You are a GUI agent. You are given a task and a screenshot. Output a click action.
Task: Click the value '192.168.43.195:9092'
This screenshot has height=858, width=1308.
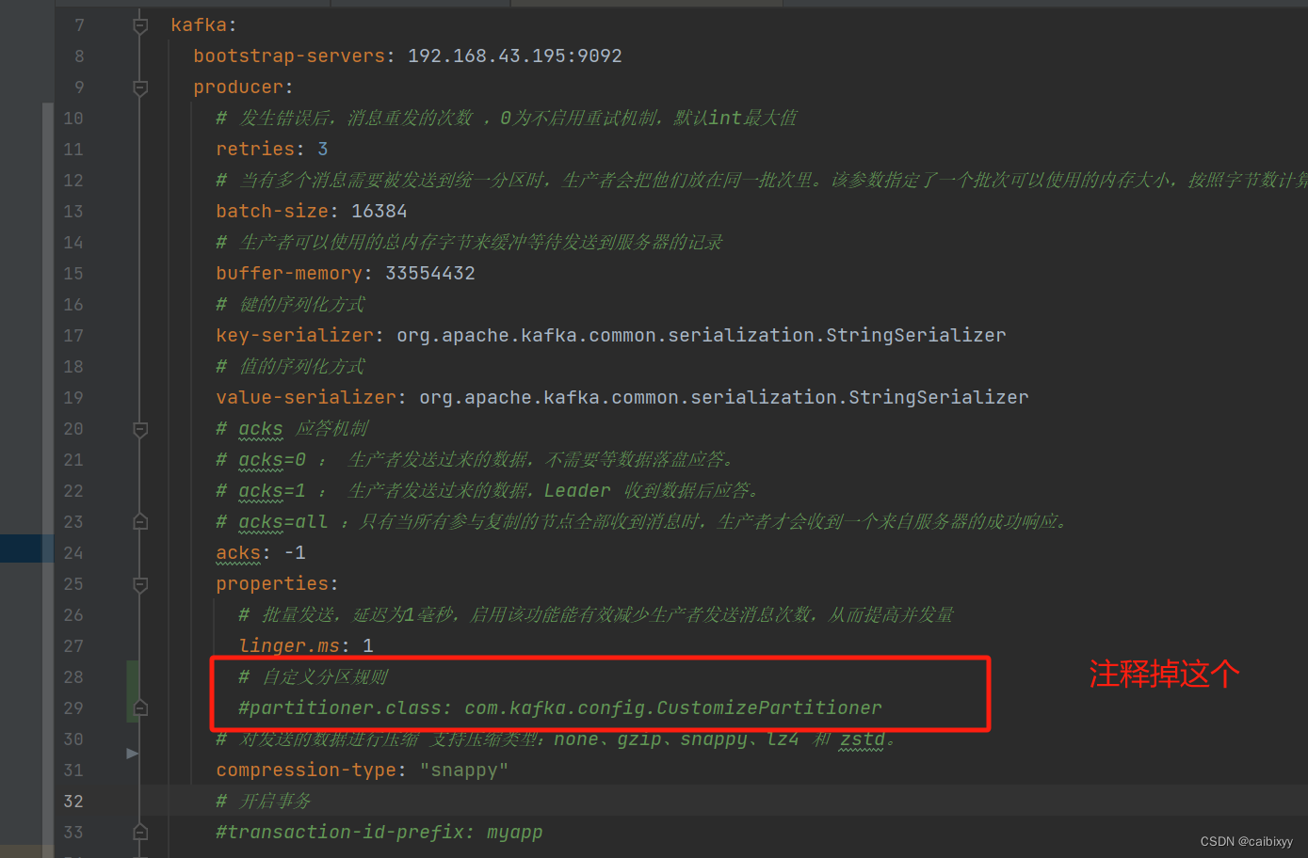515,56
